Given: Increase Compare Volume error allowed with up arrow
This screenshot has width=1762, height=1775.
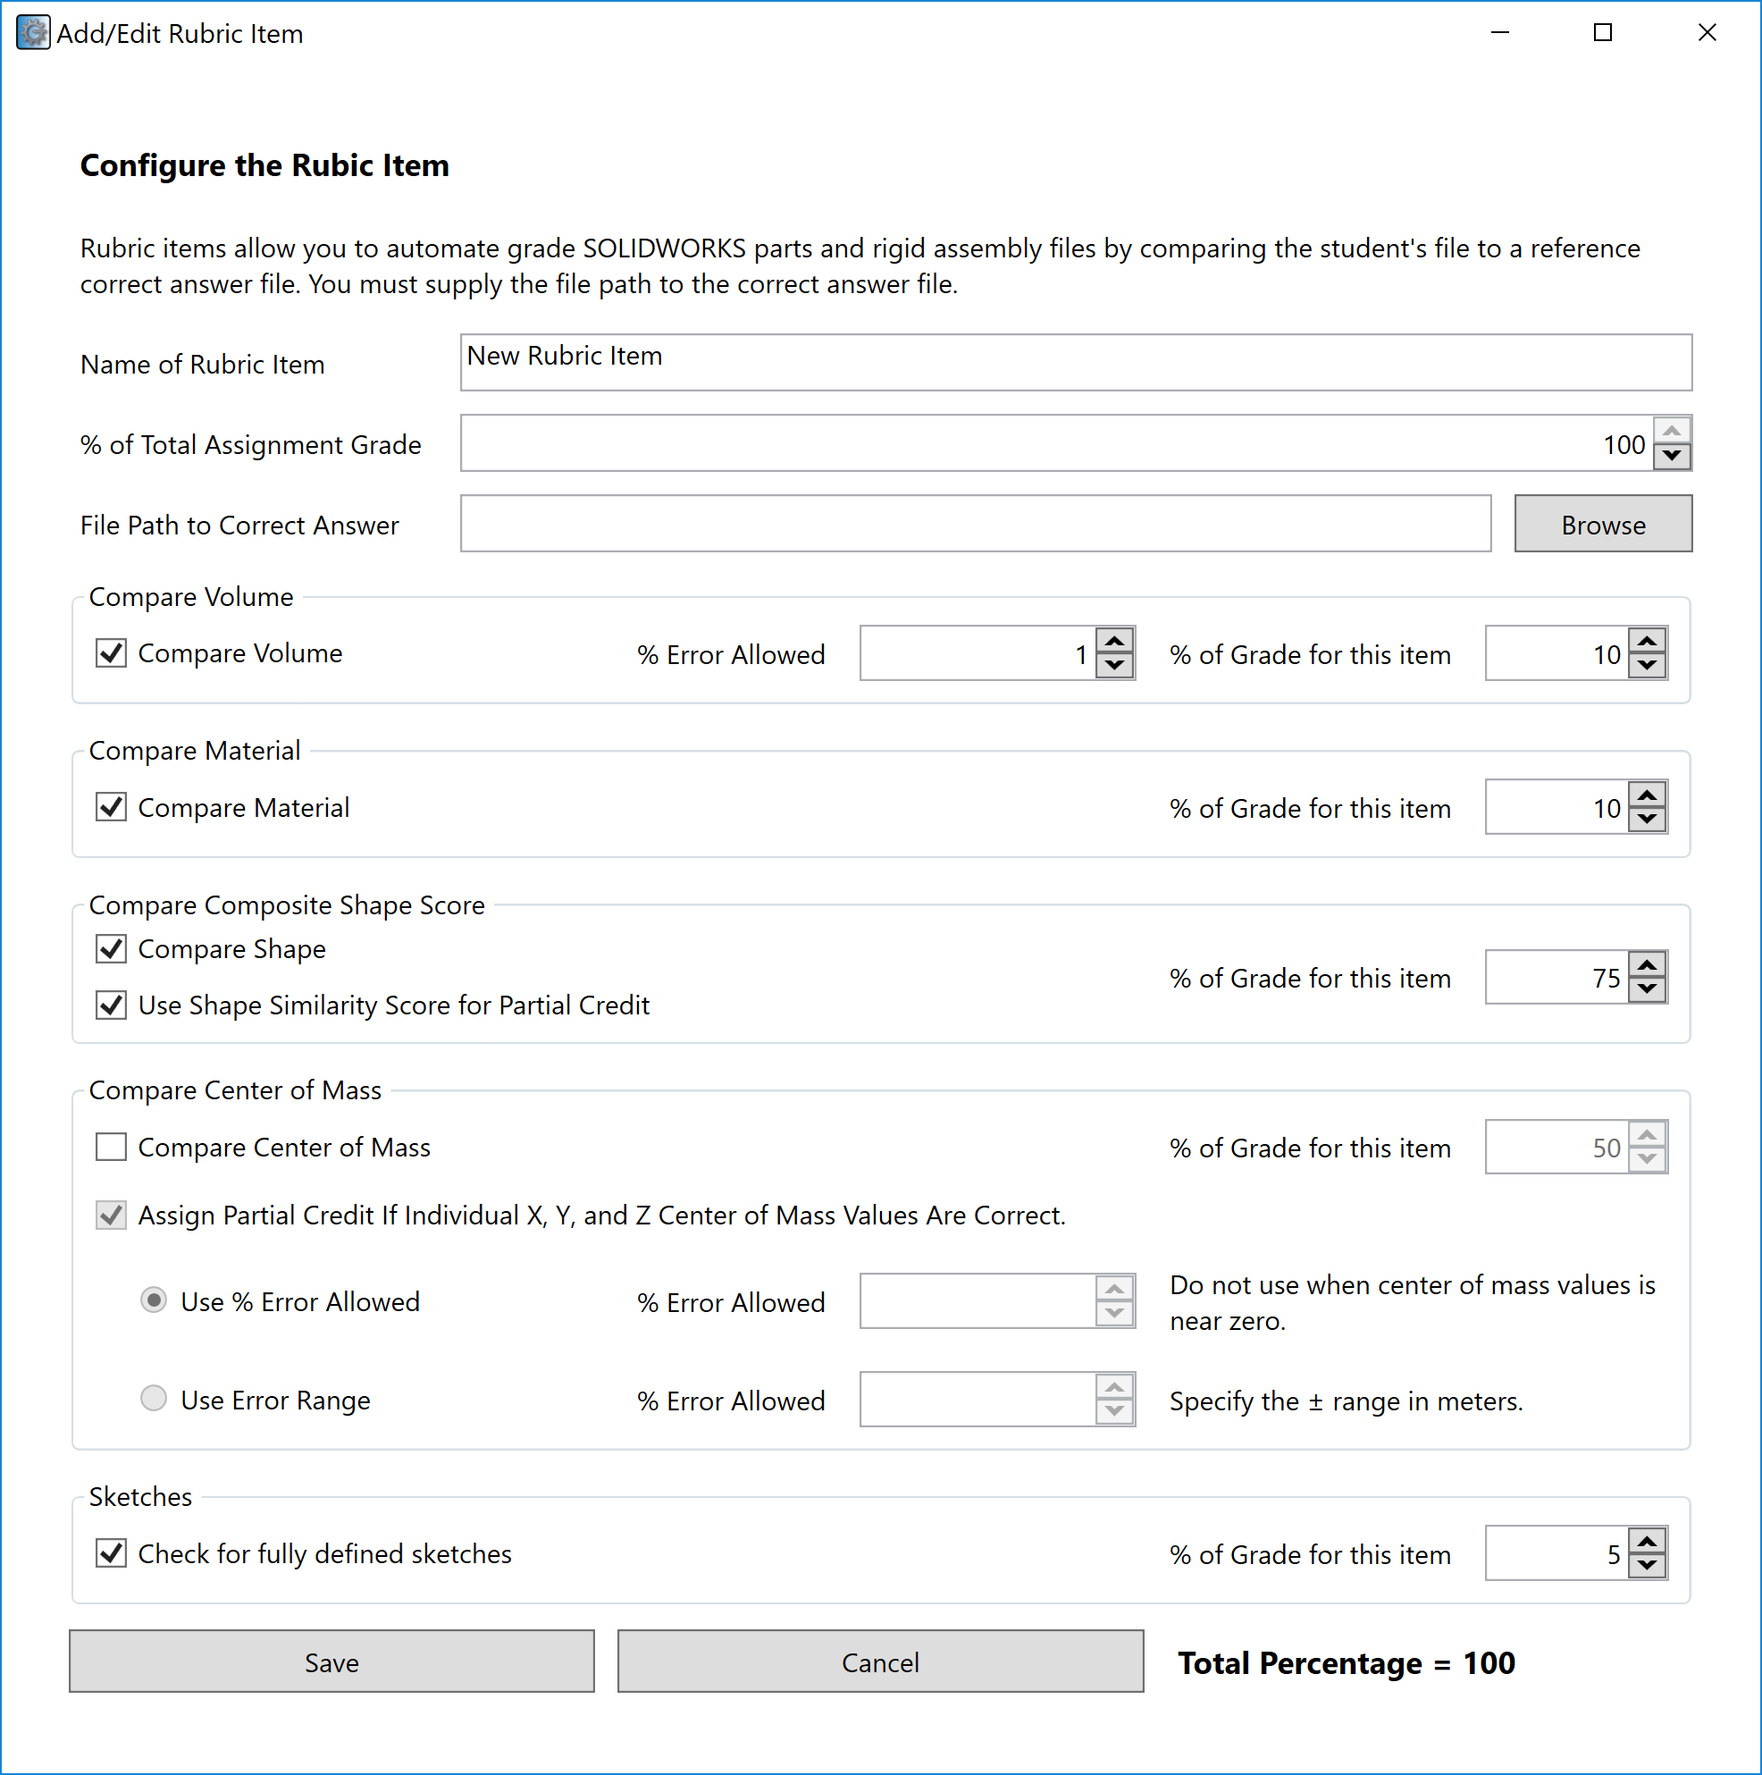Looking at the screenshot, I should [x=1114, y=640].
